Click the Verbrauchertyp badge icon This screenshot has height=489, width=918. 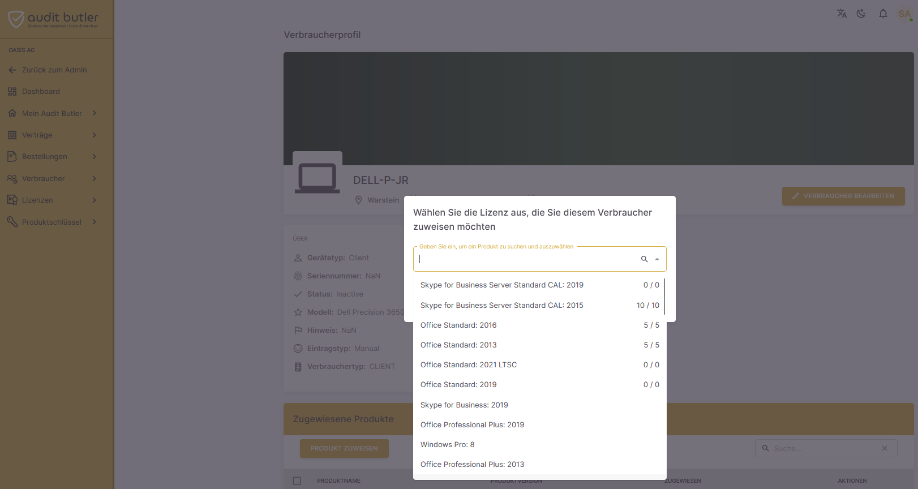[298, 367]
